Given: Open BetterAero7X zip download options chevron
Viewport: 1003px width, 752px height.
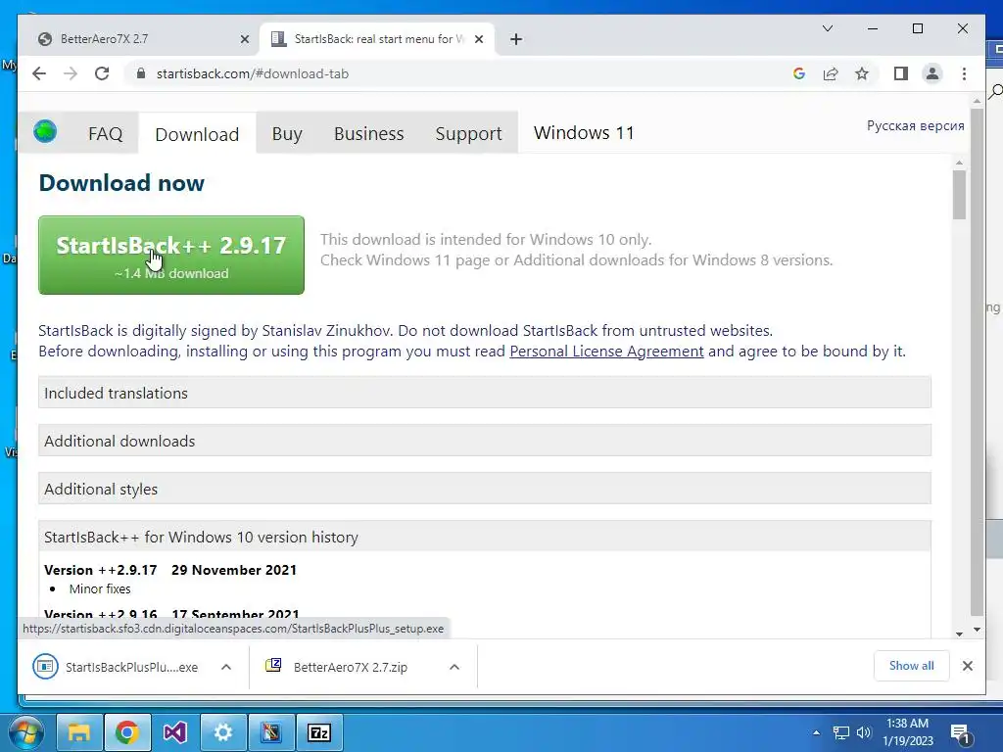Looking at the screenshot, I should point(454,667).
